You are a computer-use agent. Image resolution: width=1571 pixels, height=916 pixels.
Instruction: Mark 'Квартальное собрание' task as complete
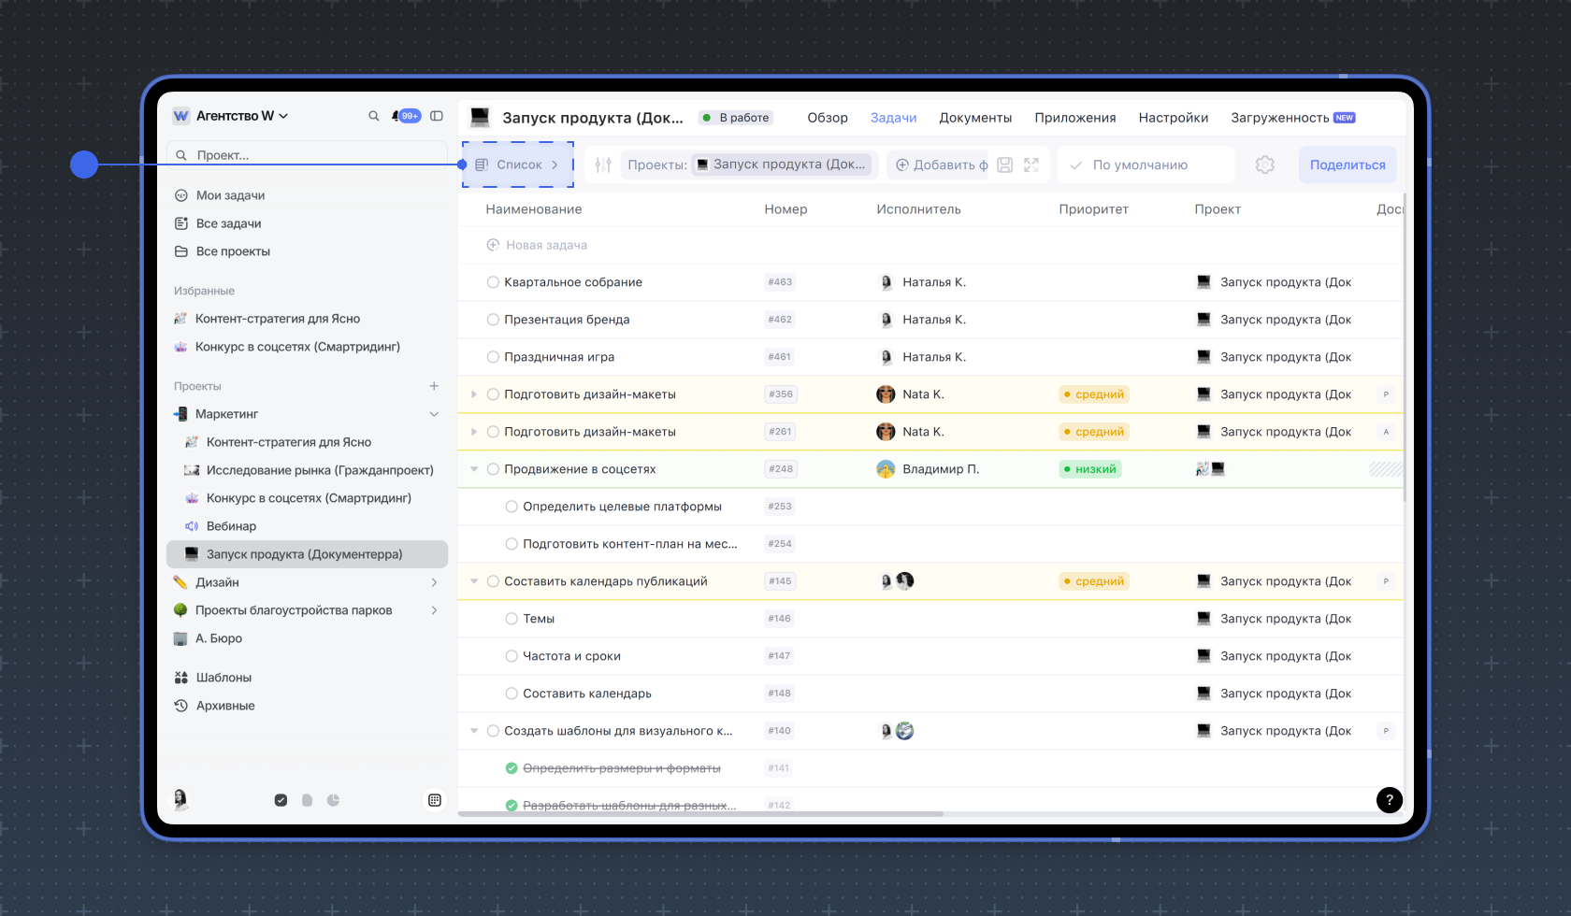(493, 282)
